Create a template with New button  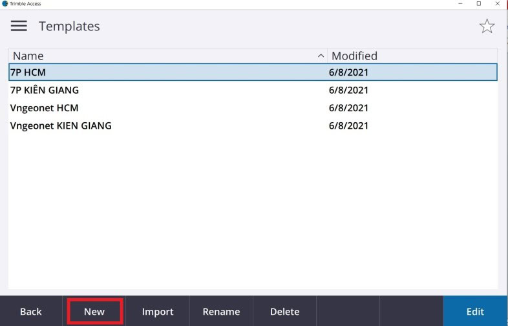[94, 311]
